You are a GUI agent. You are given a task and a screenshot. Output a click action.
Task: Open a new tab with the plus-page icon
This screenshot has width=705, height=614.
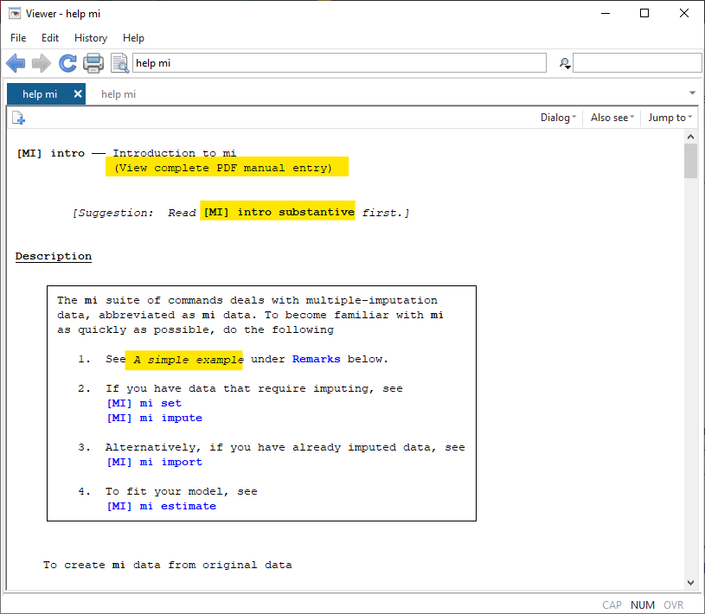tap(18, 118)
